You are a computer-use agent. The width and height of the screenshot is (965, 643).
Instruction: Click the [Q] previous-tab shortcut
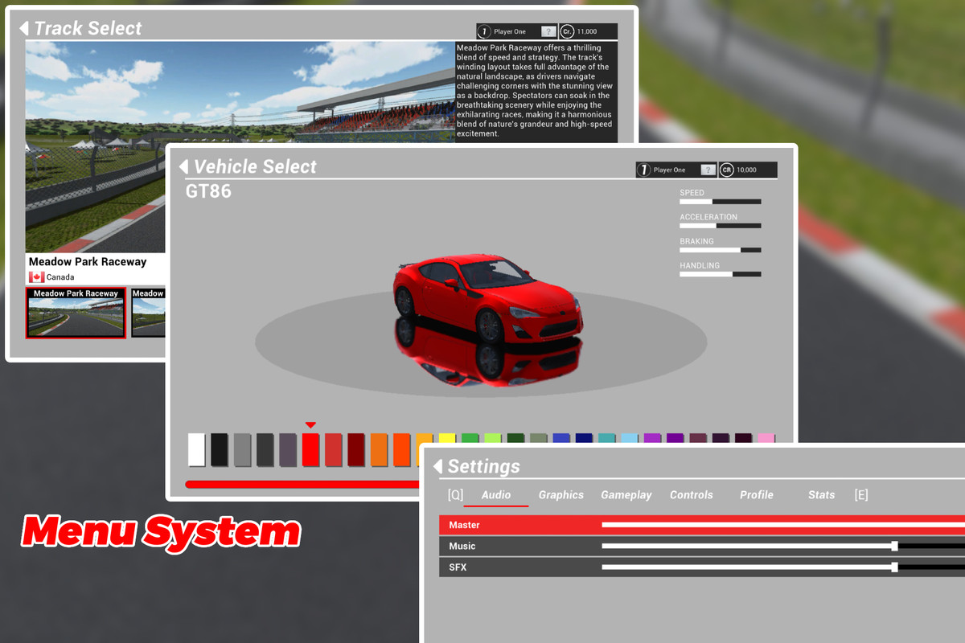click(455, 495)
